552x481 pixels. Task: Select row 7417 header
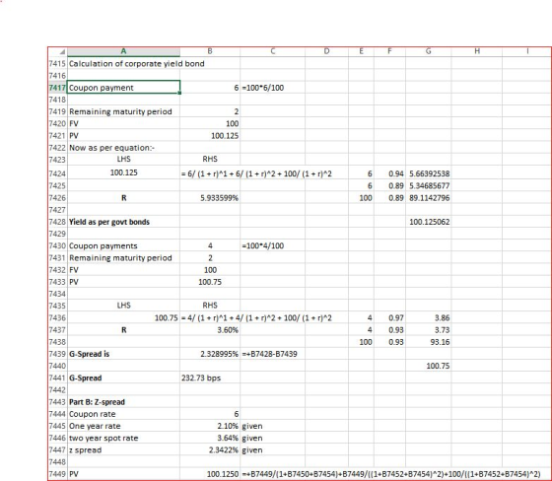(x=57, y=88)
